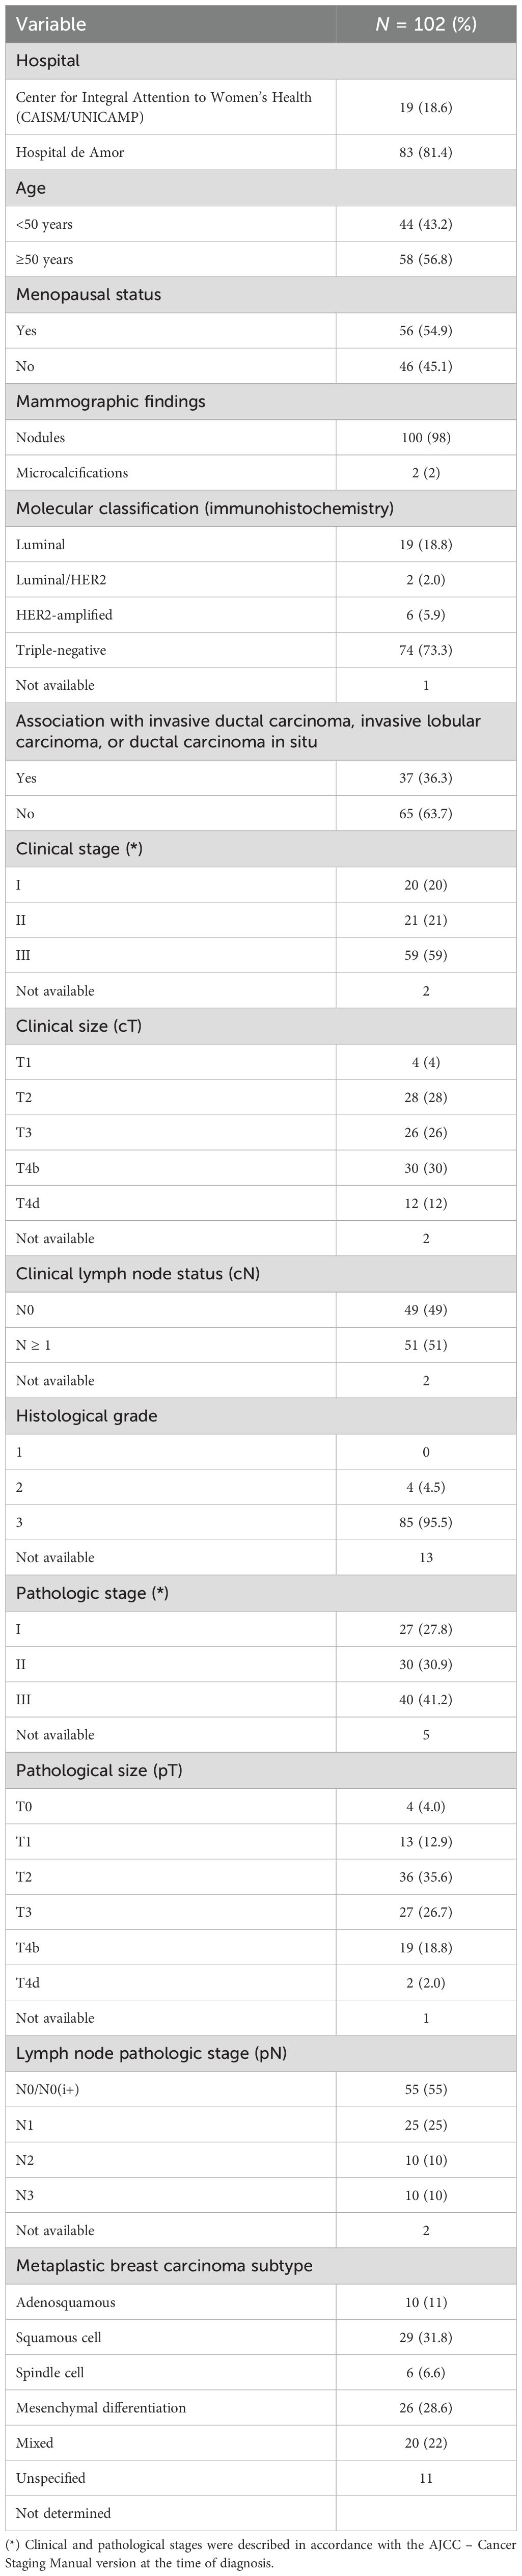Click the 85 (95.5) value cell
The image size is (522, 2576).
pyautogui.click(x=426, y=1522)
